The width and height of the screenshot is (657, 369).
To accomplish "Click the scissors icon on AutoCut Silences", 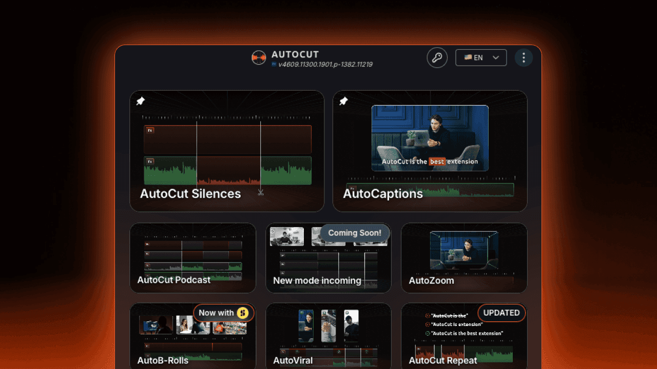I will [x=261, y=193].
